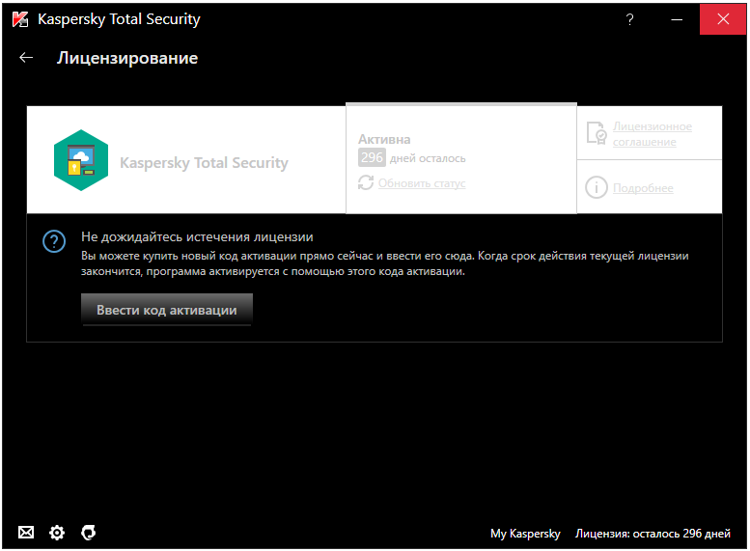Open help with the question mark icon

[629, 19]
